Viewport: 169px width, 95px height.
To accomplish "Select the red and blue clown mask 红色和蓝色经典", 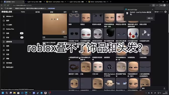I will (x=133, y=34).
